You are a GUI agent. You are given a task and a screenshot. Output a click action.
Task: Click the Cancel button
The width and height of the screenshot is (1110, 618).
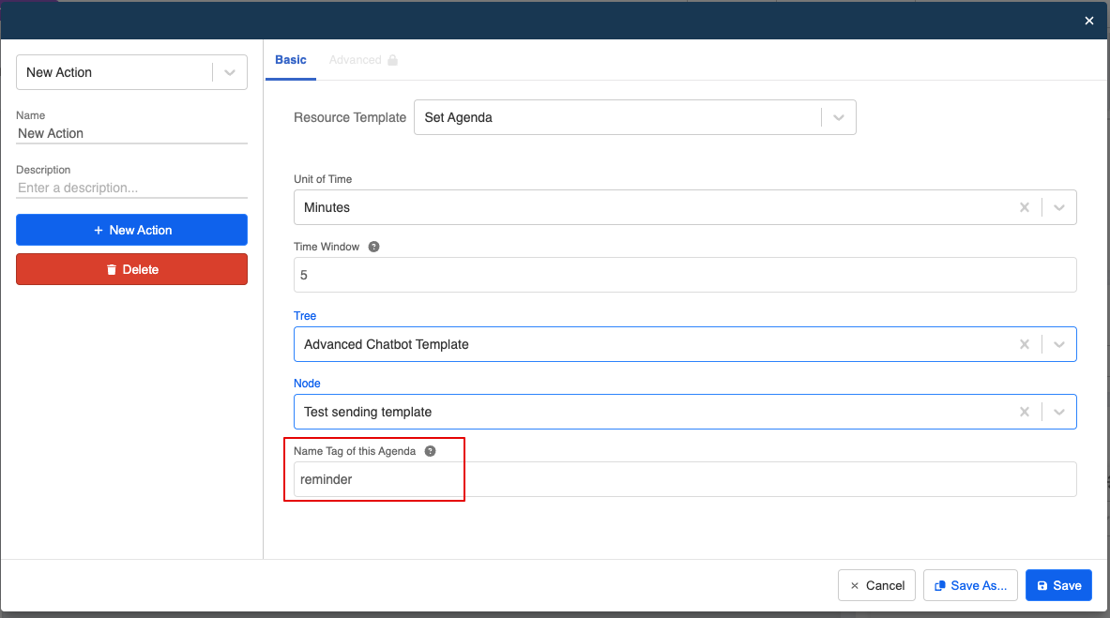pyautogui.click(x=876, y=585)
